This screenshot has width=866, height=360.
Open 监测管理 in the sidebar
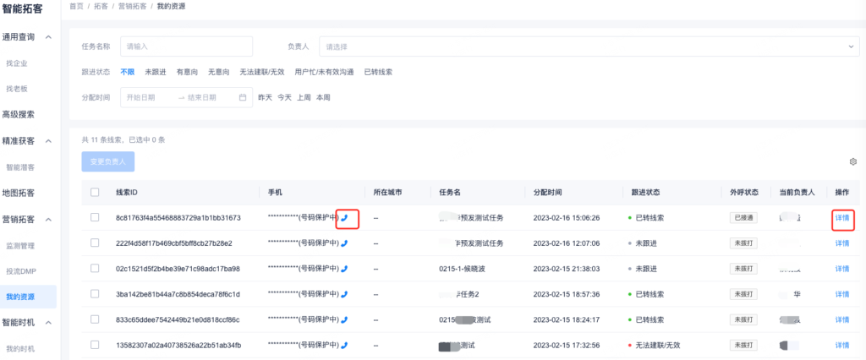[20, 246]
